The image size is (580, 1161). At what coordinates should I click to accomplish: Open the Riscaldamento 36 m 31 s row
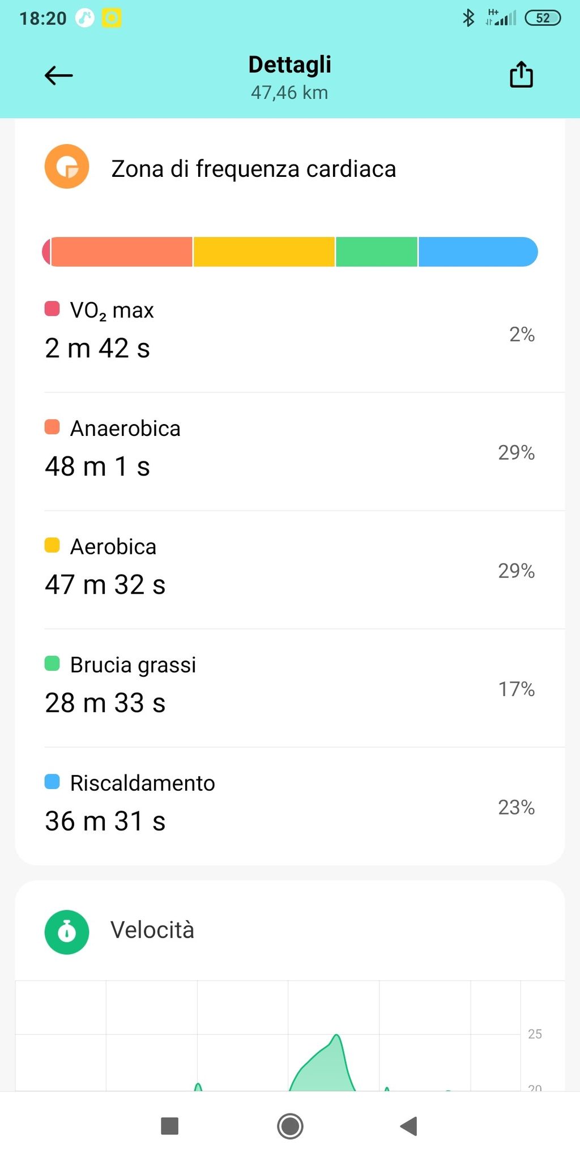pyautogui.click(x=290, y=806)
